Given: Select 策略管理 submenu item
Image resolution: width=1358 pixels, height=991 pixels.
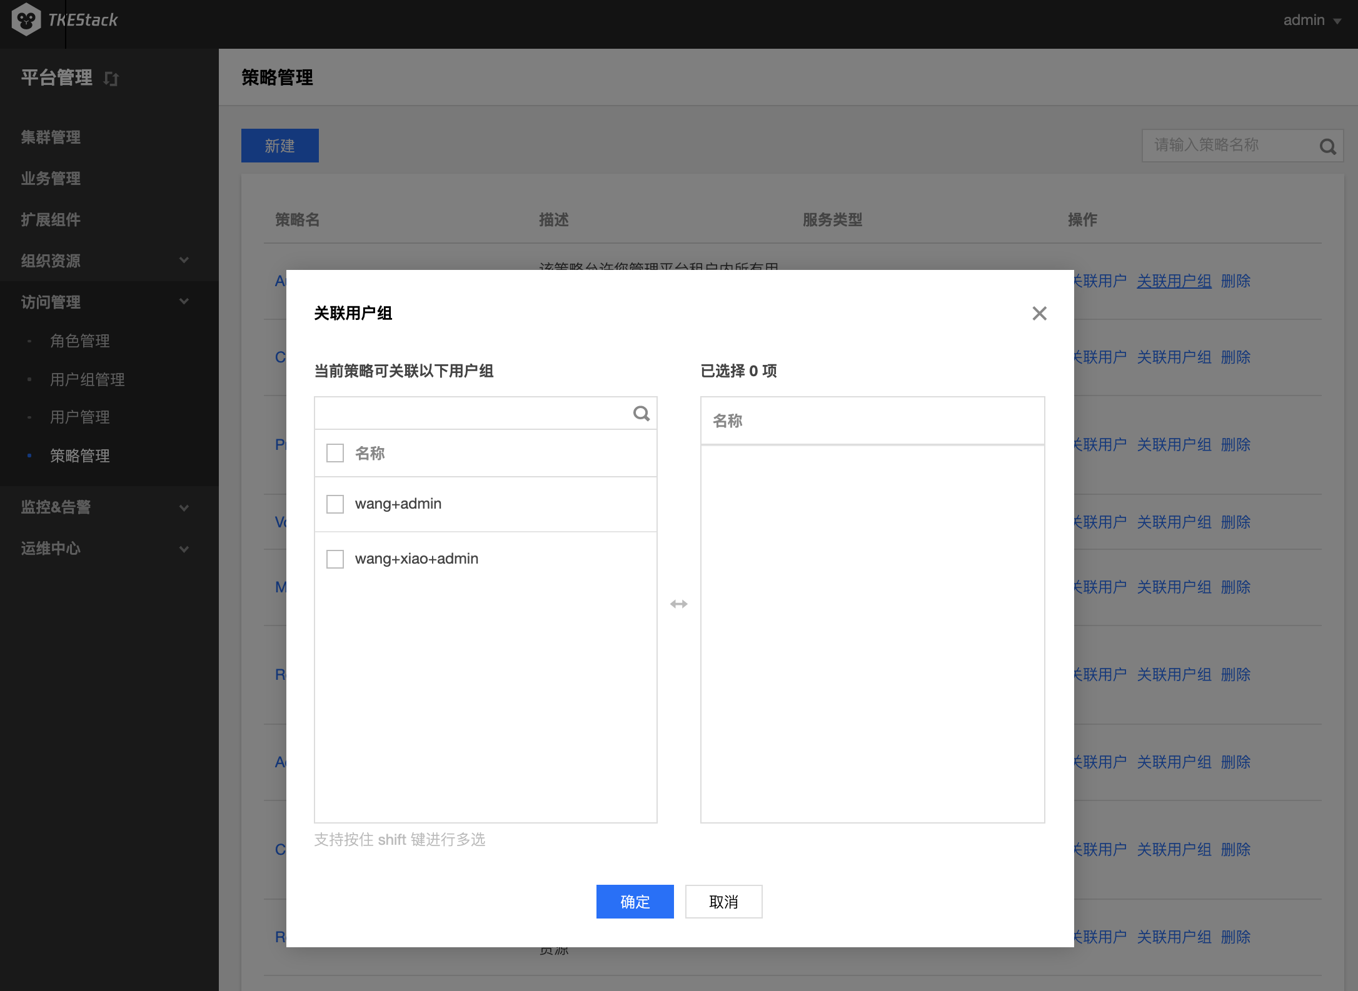Looking at the screenshot, I should [x=80, y=456].
